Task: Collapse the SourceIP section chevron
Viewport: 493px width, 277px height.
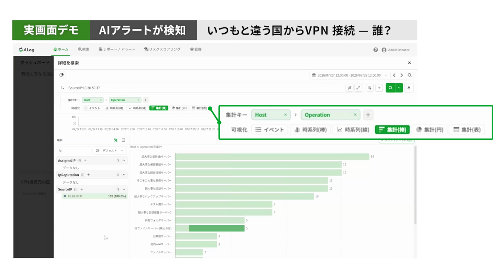Action: (124, 189)
